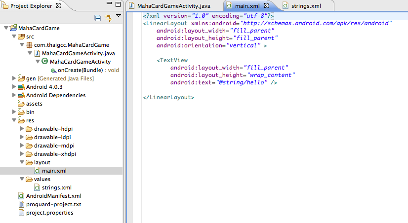Collapse MahaCardGameActivity.java tree node
This screenshot has height=223, width=408.
pos(30,53)
